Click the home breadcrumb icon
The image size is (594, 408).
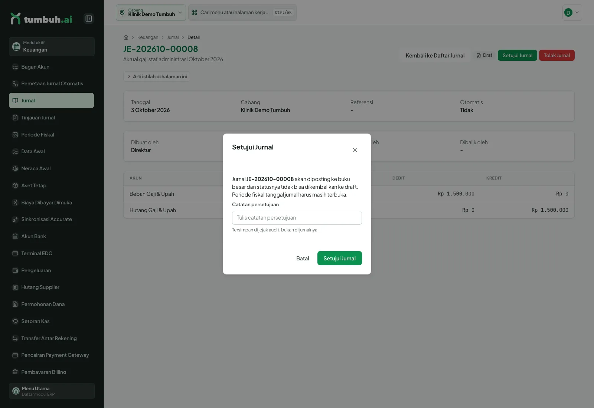pyautogui.click(x=126, y=37)
